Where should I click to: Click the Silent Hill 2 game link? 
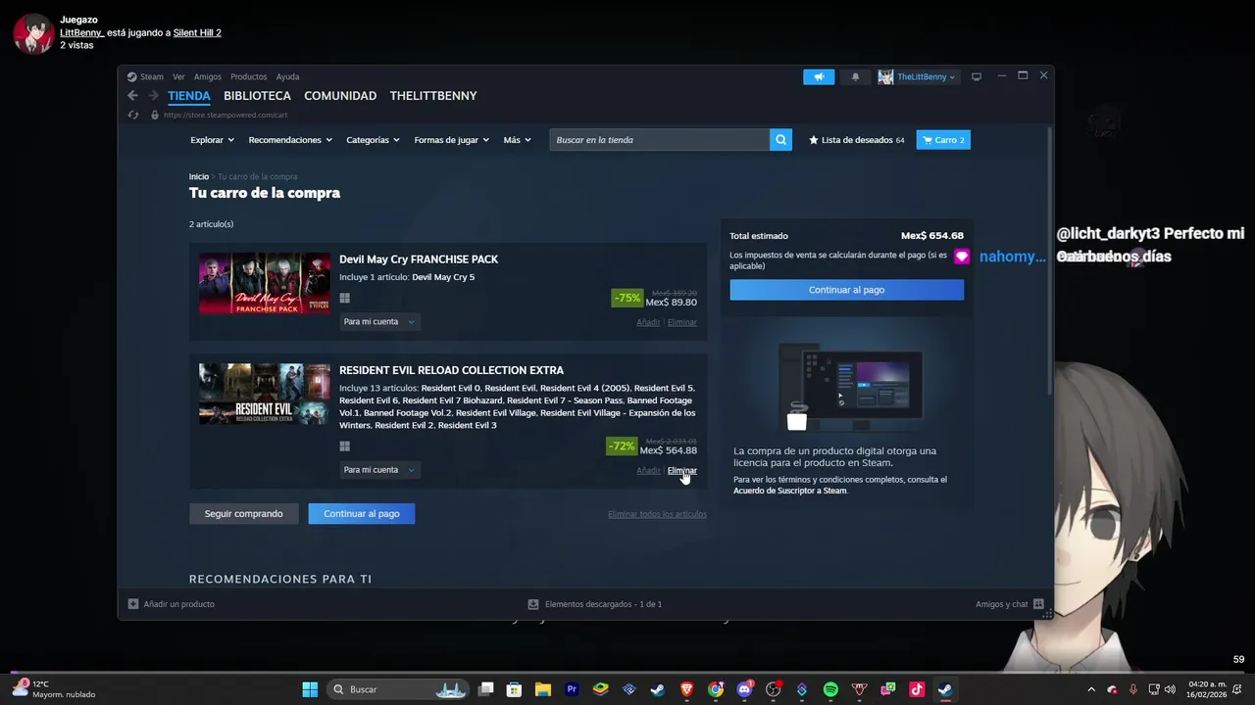pyautogui.click(x=197, y=32)
